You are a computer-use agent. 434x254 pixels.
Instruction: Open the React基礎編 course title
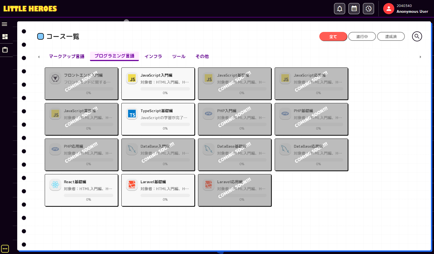[x=75, y=182]
